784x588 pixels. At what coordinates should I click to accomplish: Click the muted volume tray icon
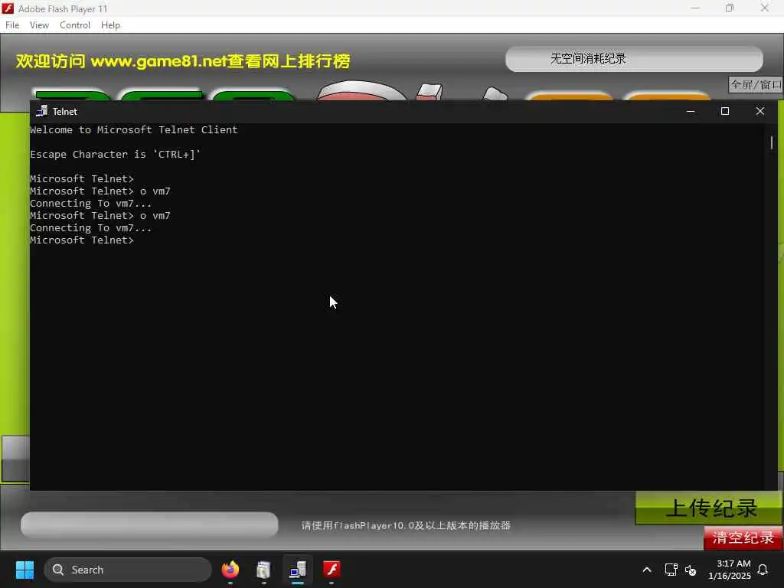tap(691, 570)
